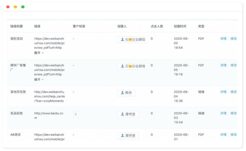Edit 微伴广告推广 via 修改

coord(233,65)
